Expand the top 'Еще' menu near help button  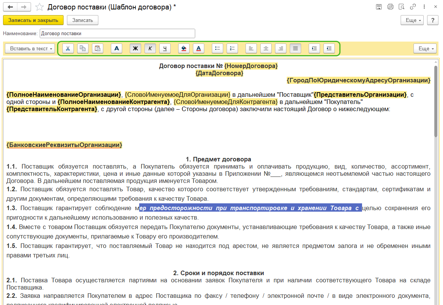412,20
